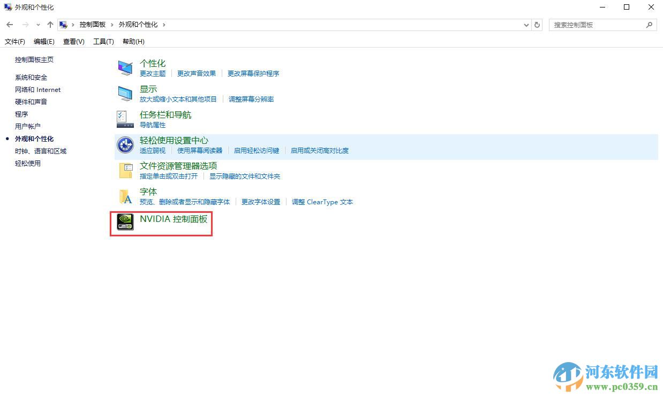Click the 轻松使用设置中心 icon
Screen dimensions: 663x400
click(125, 144)
